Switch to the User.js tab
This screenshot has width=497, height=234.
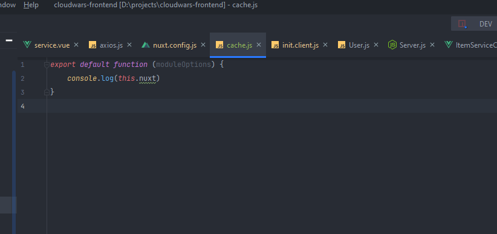(359, 45)
